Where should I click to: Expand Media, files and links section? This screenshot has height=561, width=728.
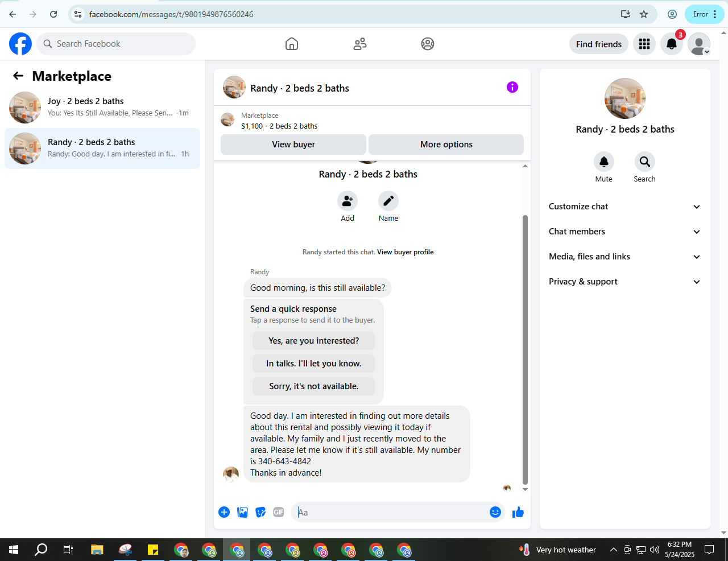(x=624, y=257)
